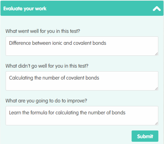Click the 'What went well for you' label
This screenshot has width=164, height=144.
(x=43, y=31)
